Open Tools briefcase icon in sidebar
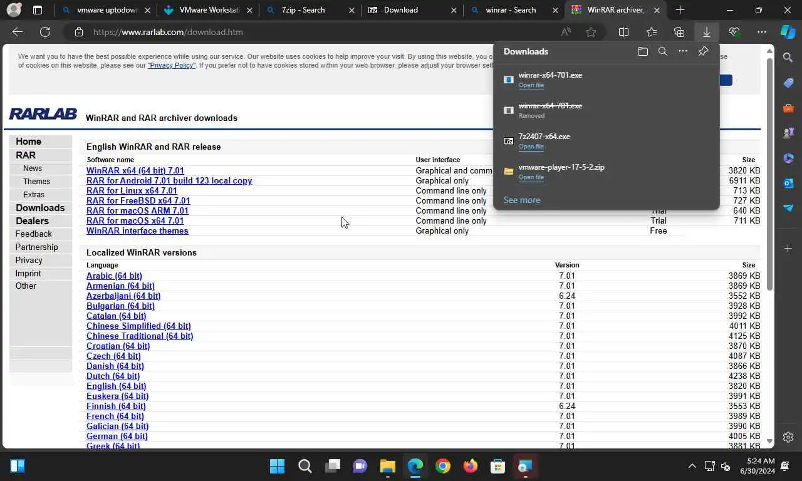This screenshot has width=802, height=481. [x=788, y=108]
